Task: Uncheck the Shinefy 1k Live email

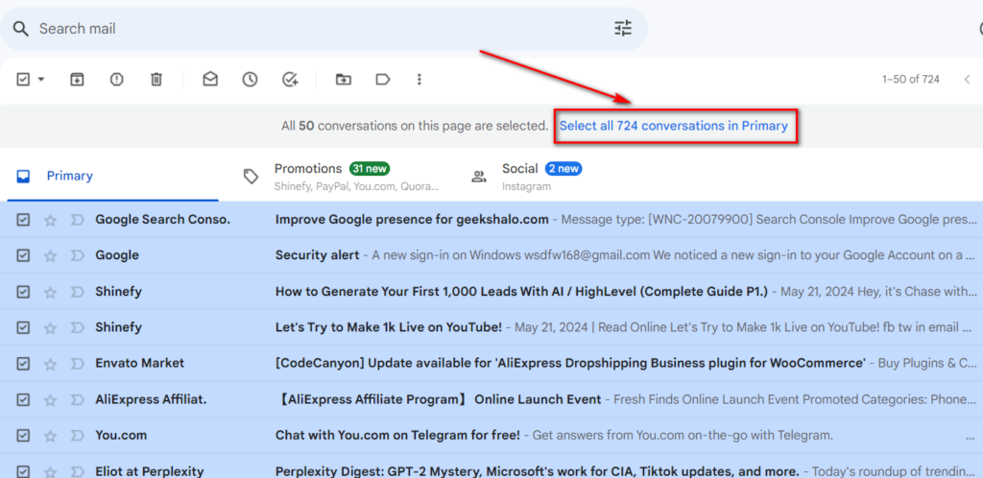Action: click(x=23, y=327)
